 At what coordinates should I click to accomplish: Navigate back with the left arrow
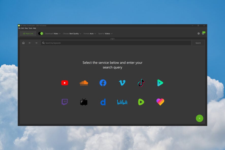[30, 43]
